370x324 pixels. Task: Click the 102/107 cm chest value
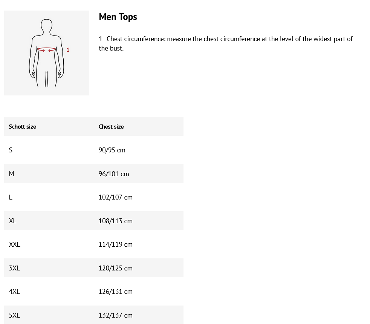pos(115,197)
